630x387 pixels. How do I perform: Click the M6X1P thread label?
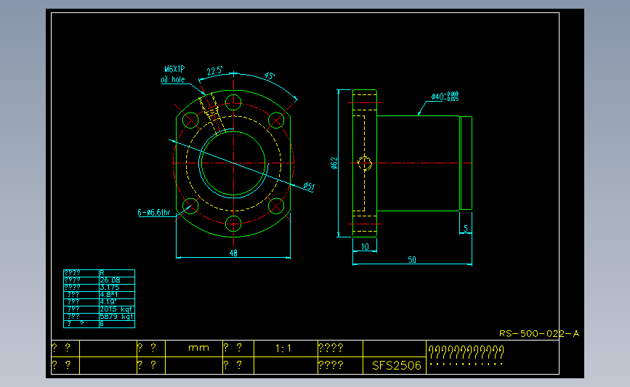coord(174,69)
